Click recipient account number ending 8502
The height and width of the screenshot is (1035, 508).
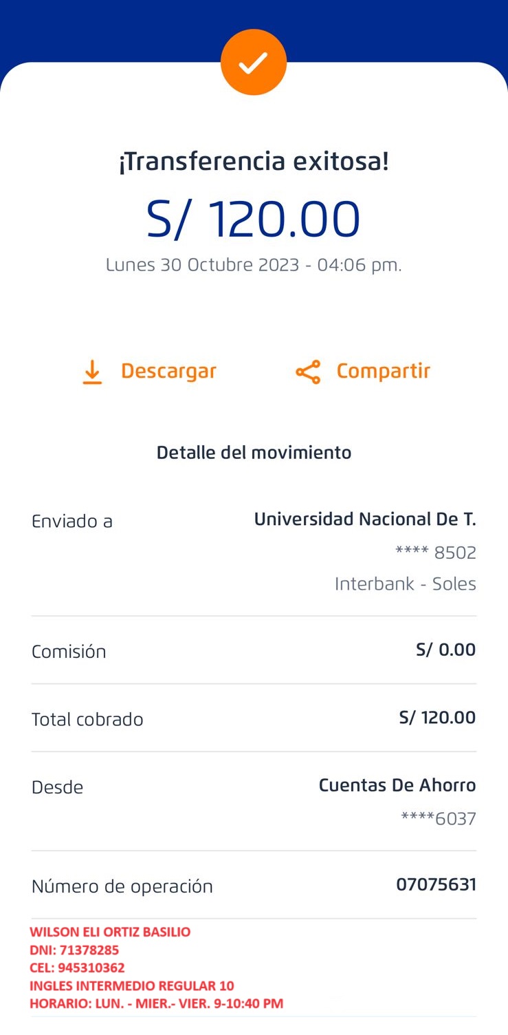pyautogui.click(x=436, y=553)
